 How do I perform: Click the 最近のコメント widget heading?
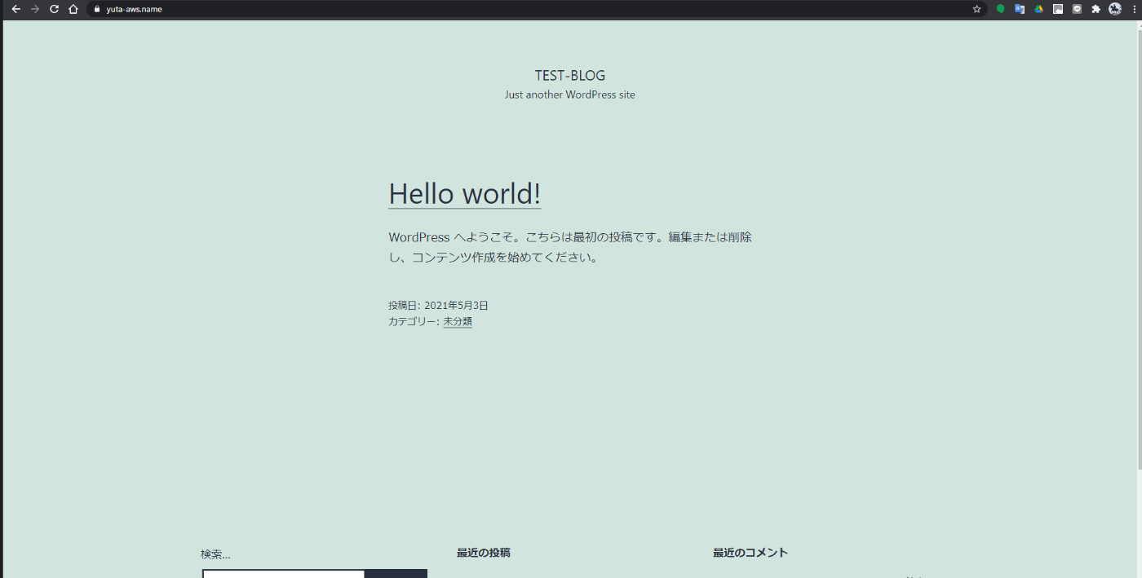(x=750, y=553)
